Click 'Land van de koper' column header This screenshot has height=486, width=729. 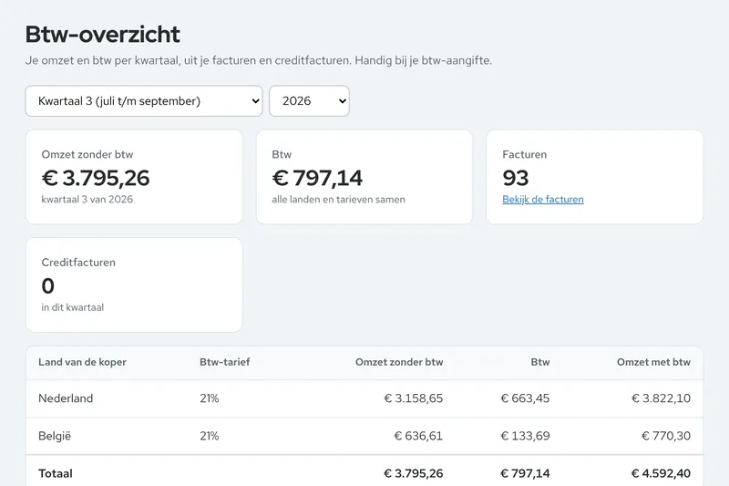pos(82,362)
